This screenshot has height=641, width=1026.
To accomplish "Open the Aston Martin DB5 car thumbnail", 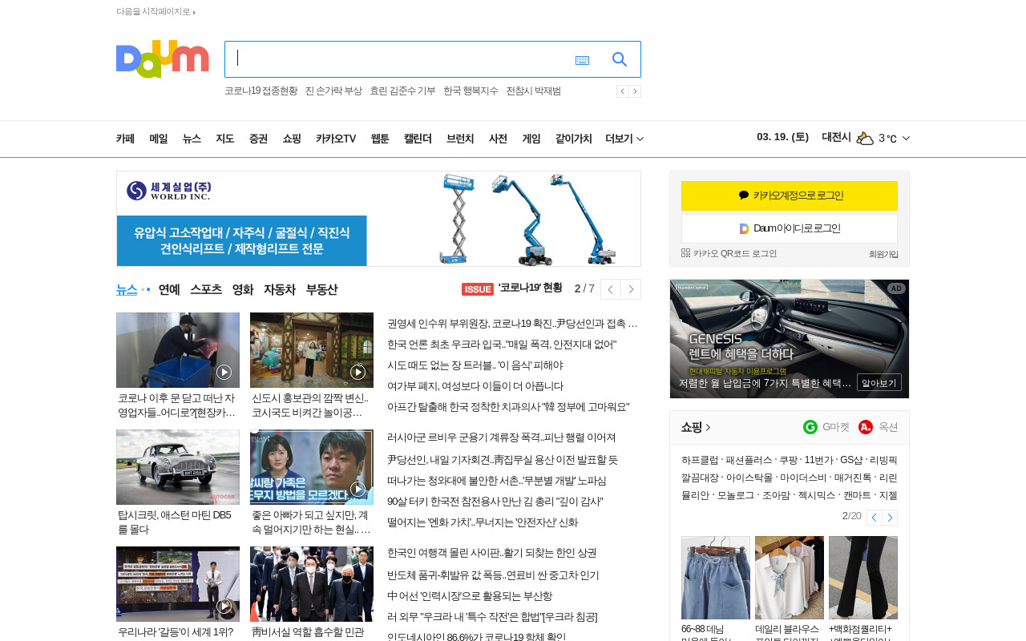I will 178,467.
